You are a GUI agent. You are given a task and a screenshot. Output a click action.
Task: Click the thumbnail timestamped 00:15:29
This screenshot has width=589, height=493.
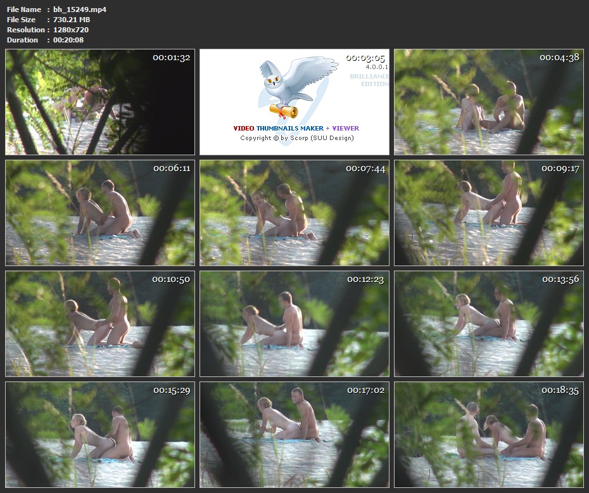point(100,435)
